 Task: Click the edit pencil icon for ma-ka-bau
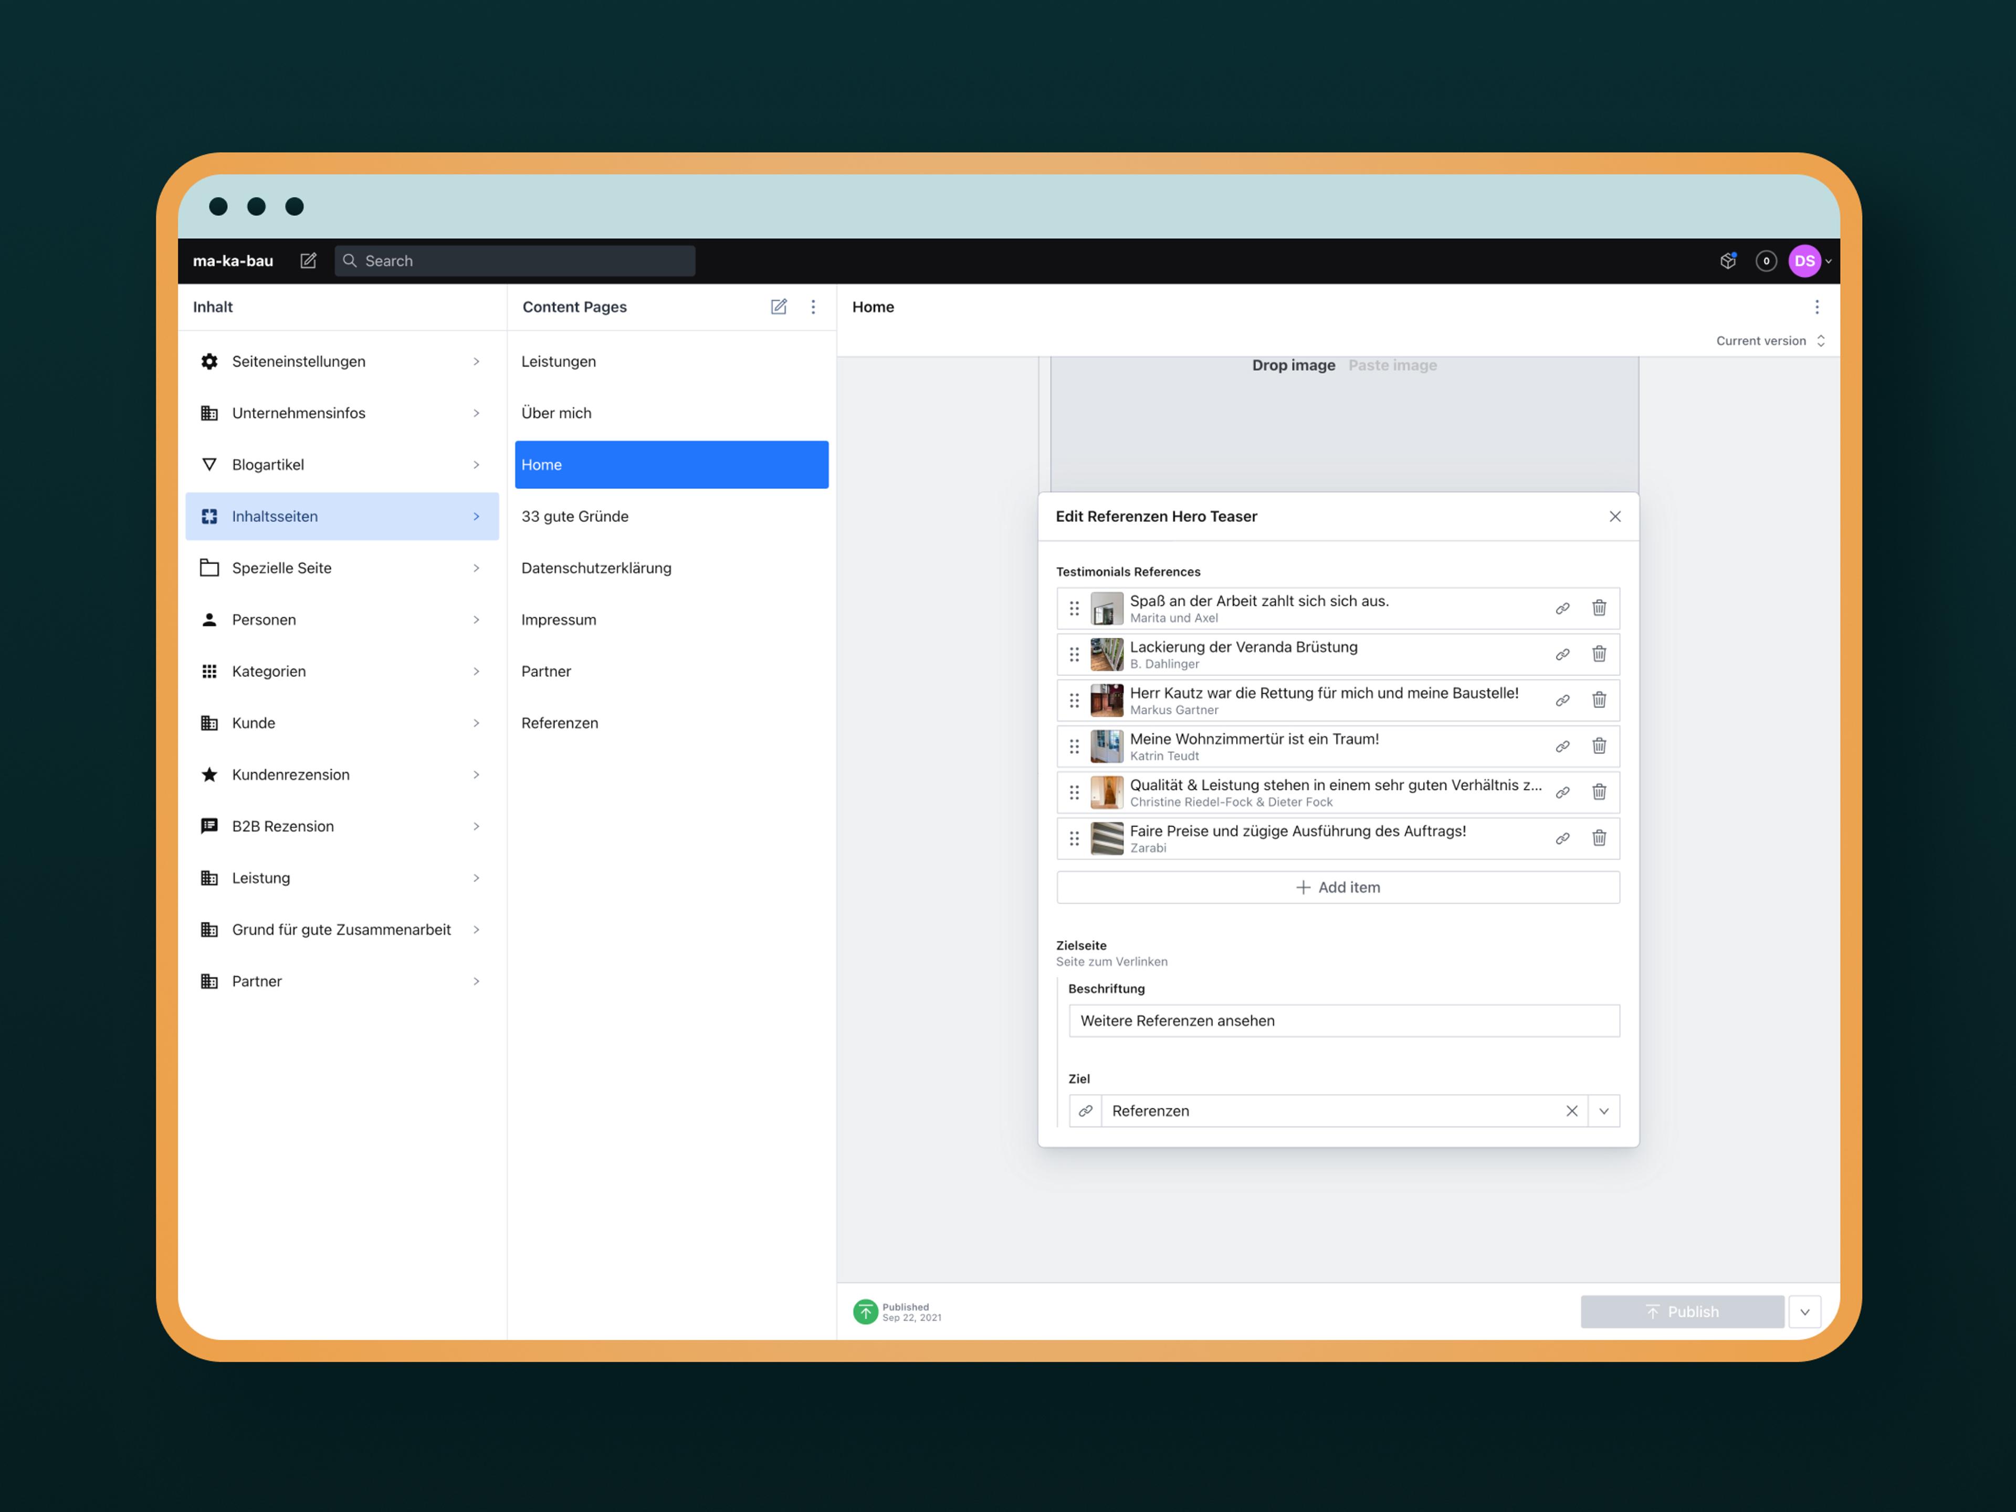(311, 260)
